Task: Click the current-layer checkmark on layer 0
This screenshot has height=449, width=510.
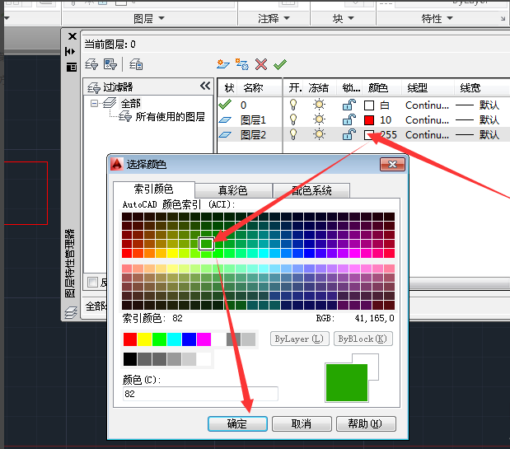Action: coord(225,105)
